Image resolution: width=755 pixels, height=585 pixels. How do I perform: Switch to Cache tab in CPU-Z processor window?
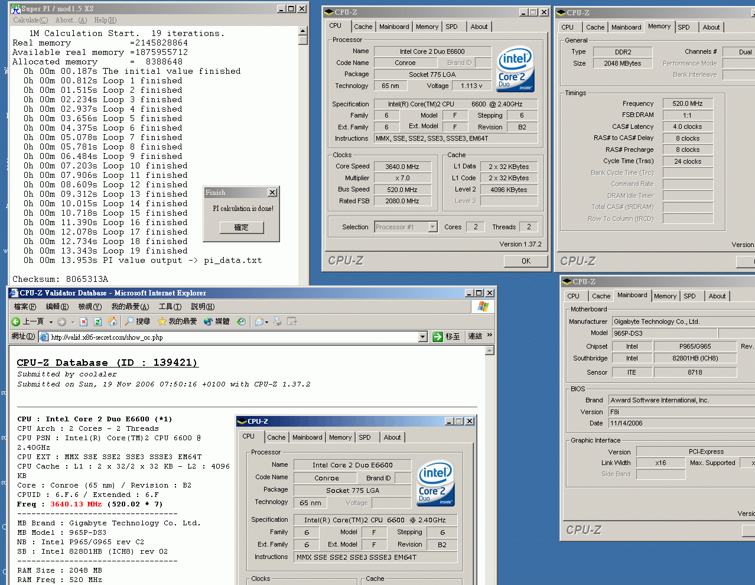click(363, 27)
